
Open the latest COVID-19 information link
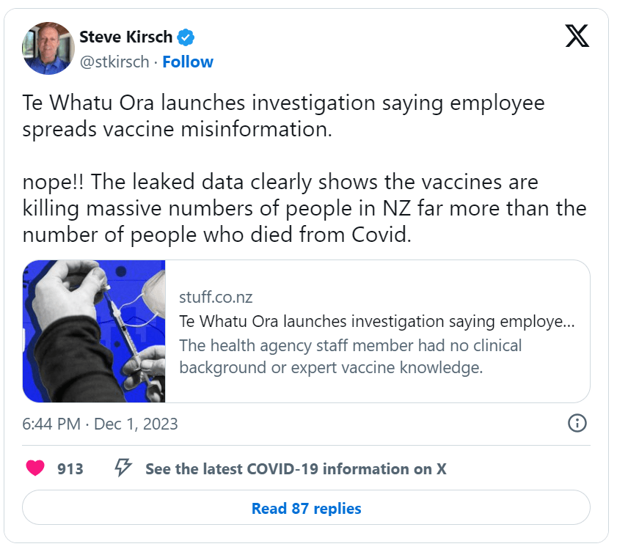[x=296, y=468]
